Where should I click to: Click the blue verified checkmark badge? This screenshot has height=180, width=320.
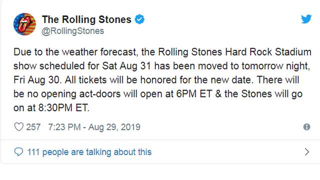(139, 19)
